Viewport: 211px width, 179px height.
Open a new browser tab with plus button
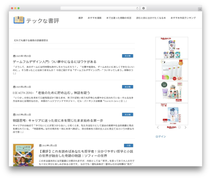coord(200,9)
